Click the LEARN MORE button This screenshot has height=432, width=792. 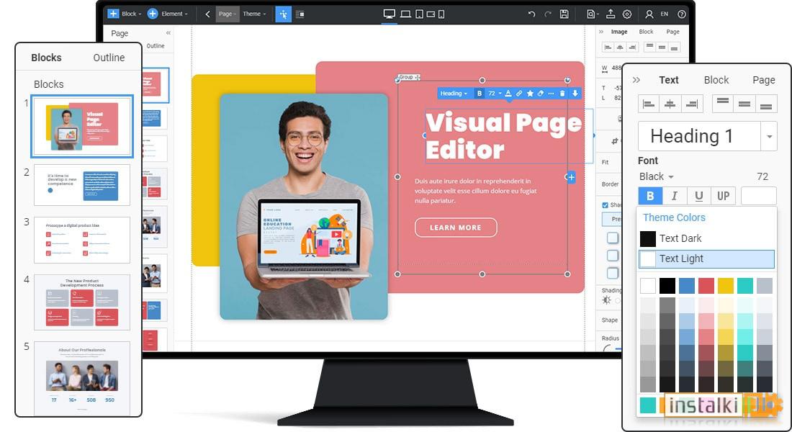(x=456, y=228)
